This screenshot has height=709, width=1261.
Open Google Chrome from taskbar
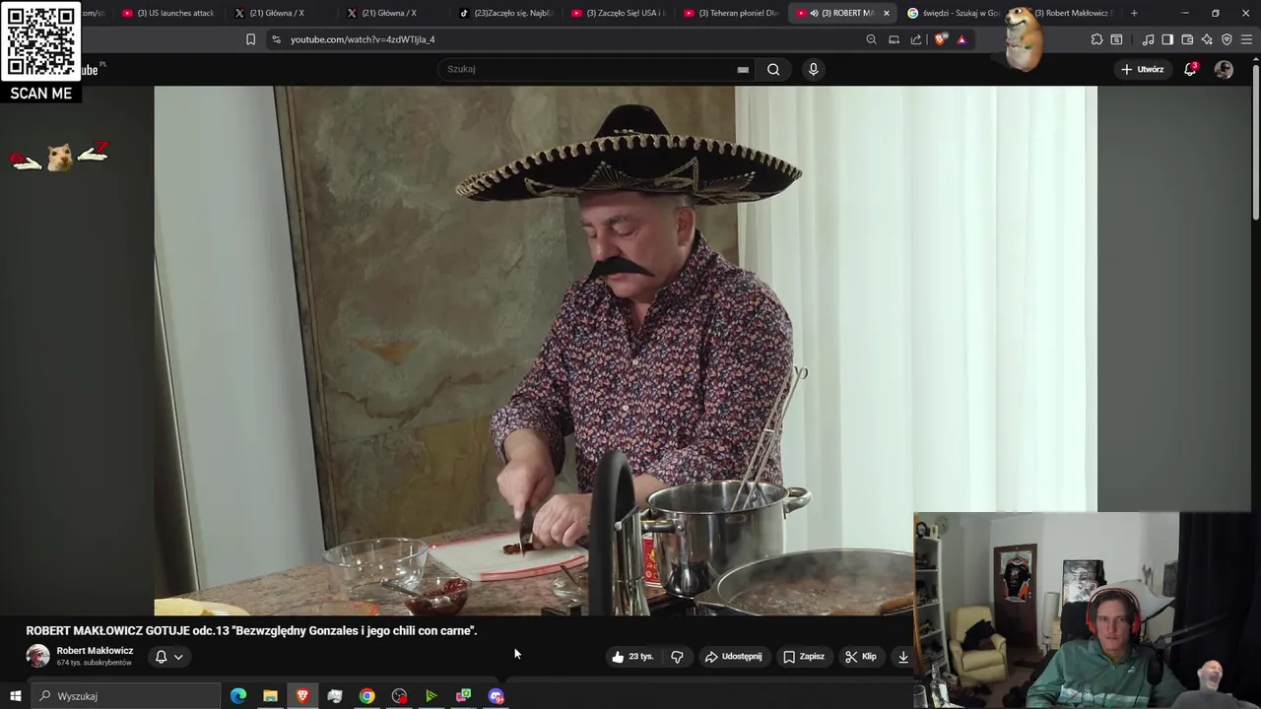pyautogui.click(x=366, y=696)
